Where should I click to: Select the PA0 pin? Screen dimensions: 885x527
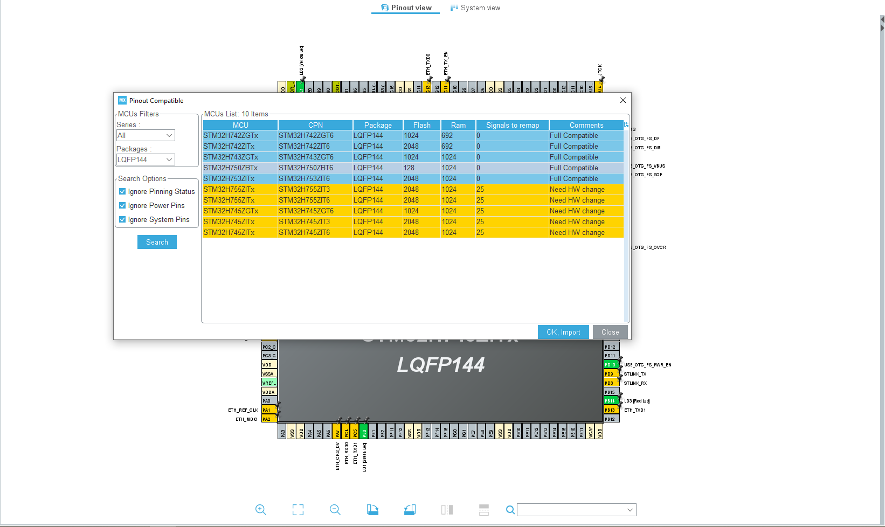point(269,401)
